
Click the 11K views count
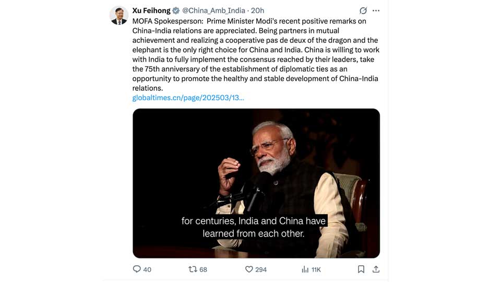pyautogui.click(x=316, y=269)
